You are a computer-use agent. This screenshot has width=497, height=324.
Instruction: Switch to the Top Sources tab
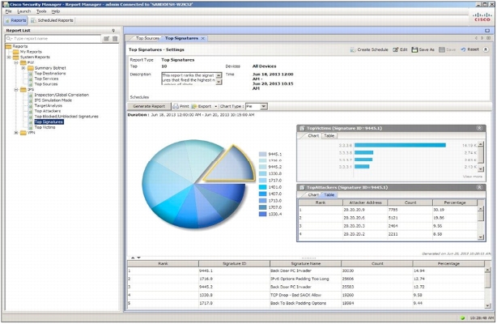(x=147, y=38)
